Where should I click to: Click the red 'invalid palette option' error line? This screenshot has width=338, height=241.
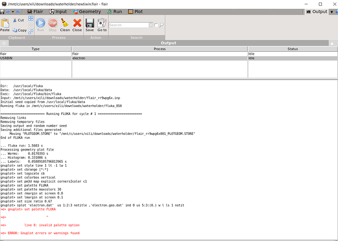[x=40, y=225]
